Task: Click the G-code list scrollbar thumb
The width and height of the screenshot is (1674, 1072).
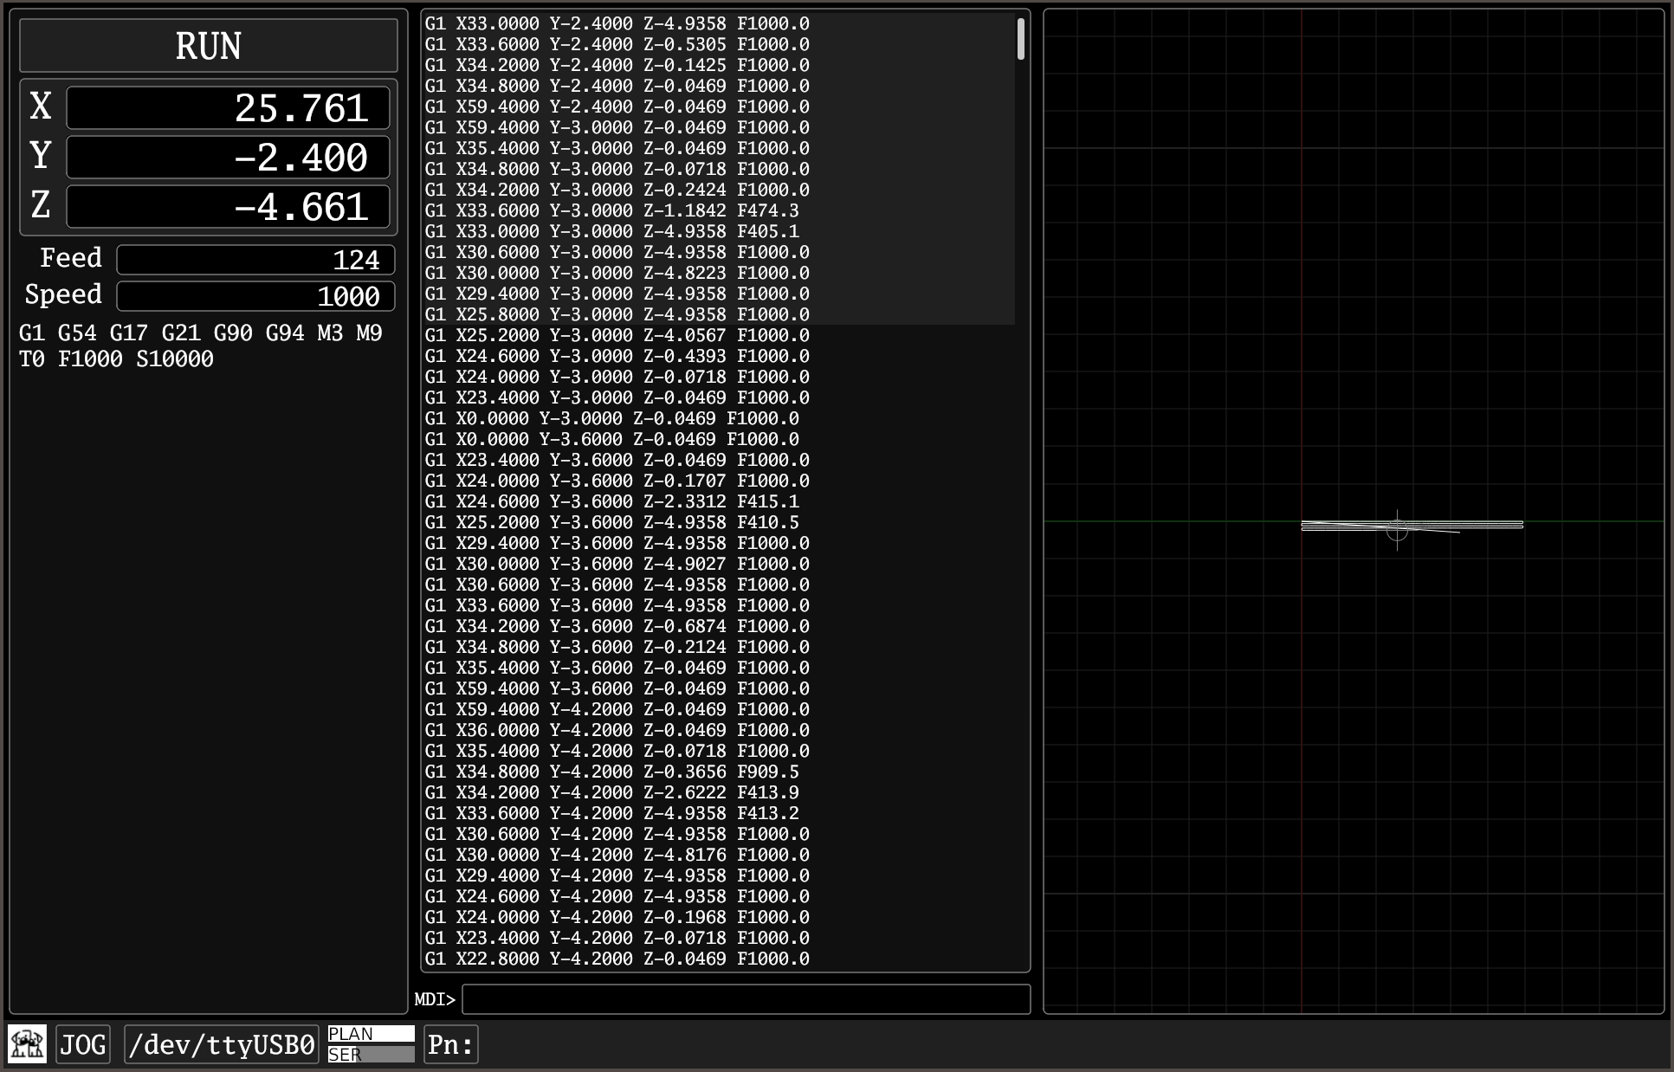Action: click(1021, 39)
